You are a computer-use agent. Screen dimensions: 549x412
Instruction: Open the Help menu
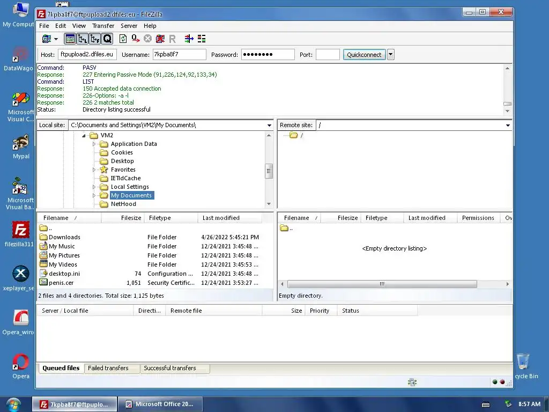(x=150, y=26)
